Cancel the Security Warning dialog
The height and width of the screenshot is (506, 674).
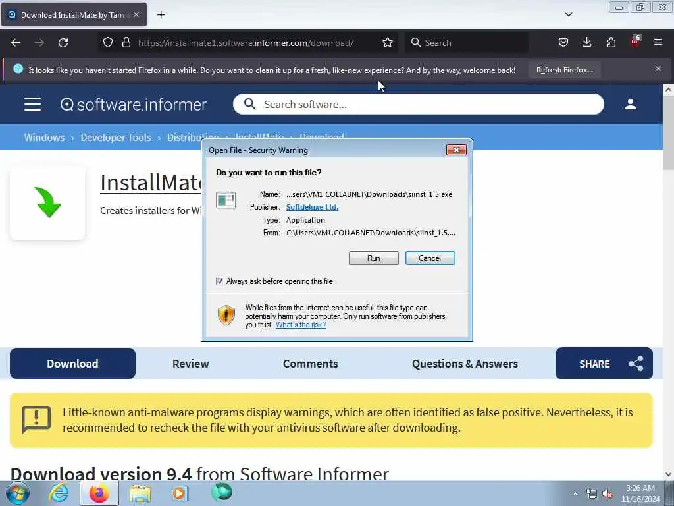[430, 258]
